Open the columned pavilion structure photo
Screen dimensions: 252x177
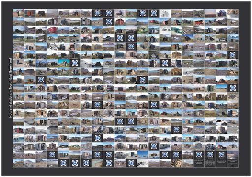[188, 155]
